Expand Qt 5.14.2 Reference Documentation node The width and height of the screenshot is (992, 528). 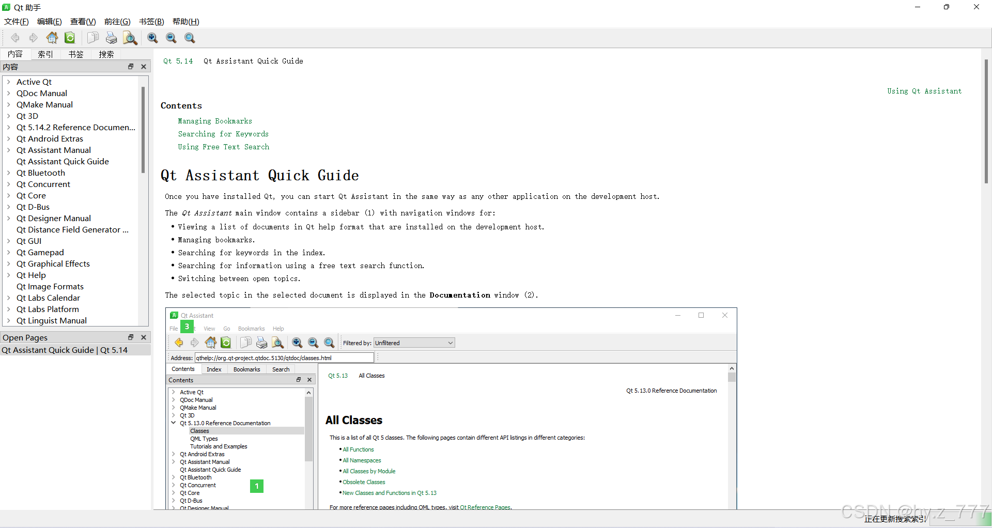coord(9,127)
